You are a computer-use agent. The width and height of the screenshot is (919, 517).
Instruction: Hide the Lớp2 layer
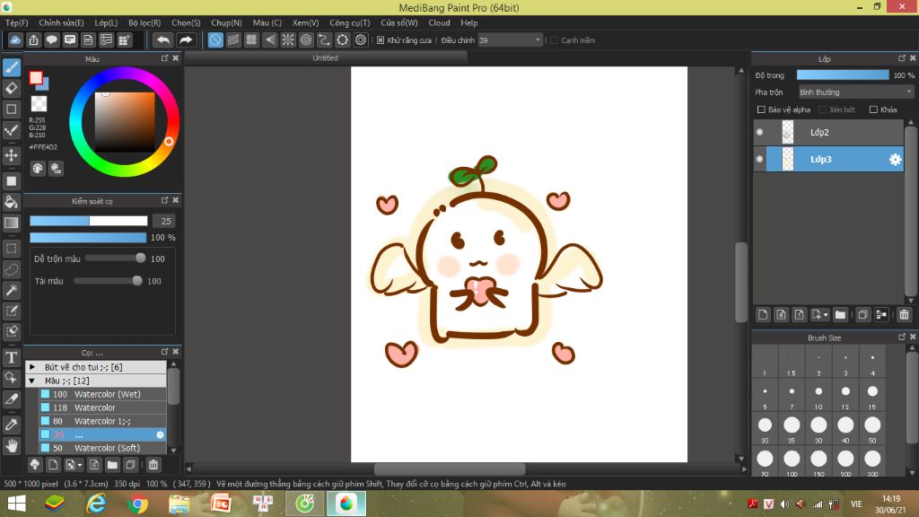tap(759, 133)
